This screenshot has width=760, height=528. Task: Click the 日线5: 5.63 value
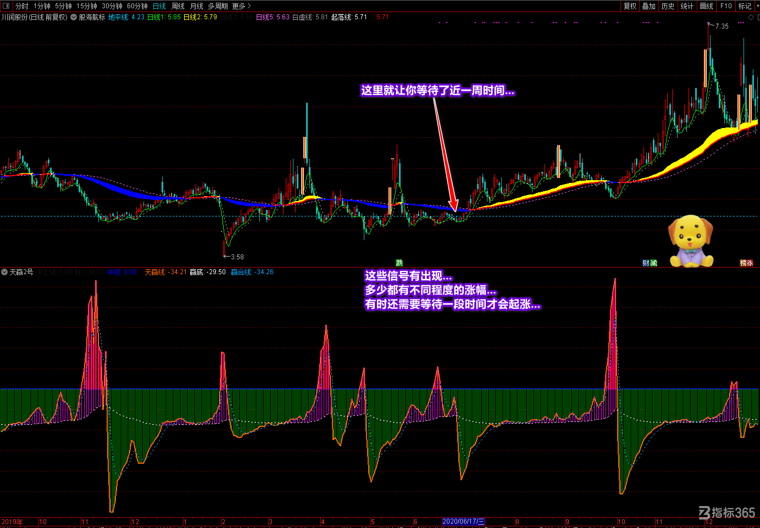point(273,17)
